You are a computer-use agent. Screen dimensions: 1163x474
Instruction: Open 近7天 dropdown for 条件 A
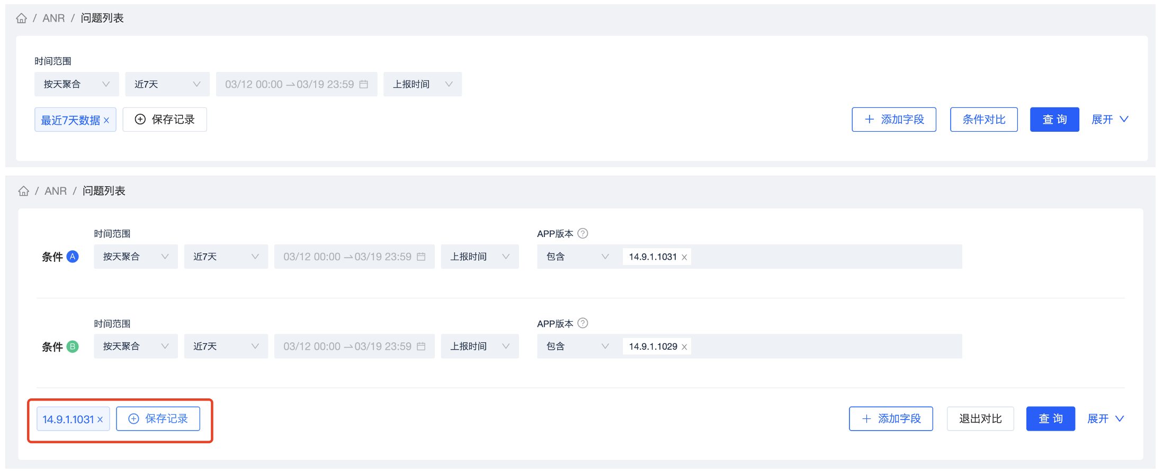coord(226,257)
